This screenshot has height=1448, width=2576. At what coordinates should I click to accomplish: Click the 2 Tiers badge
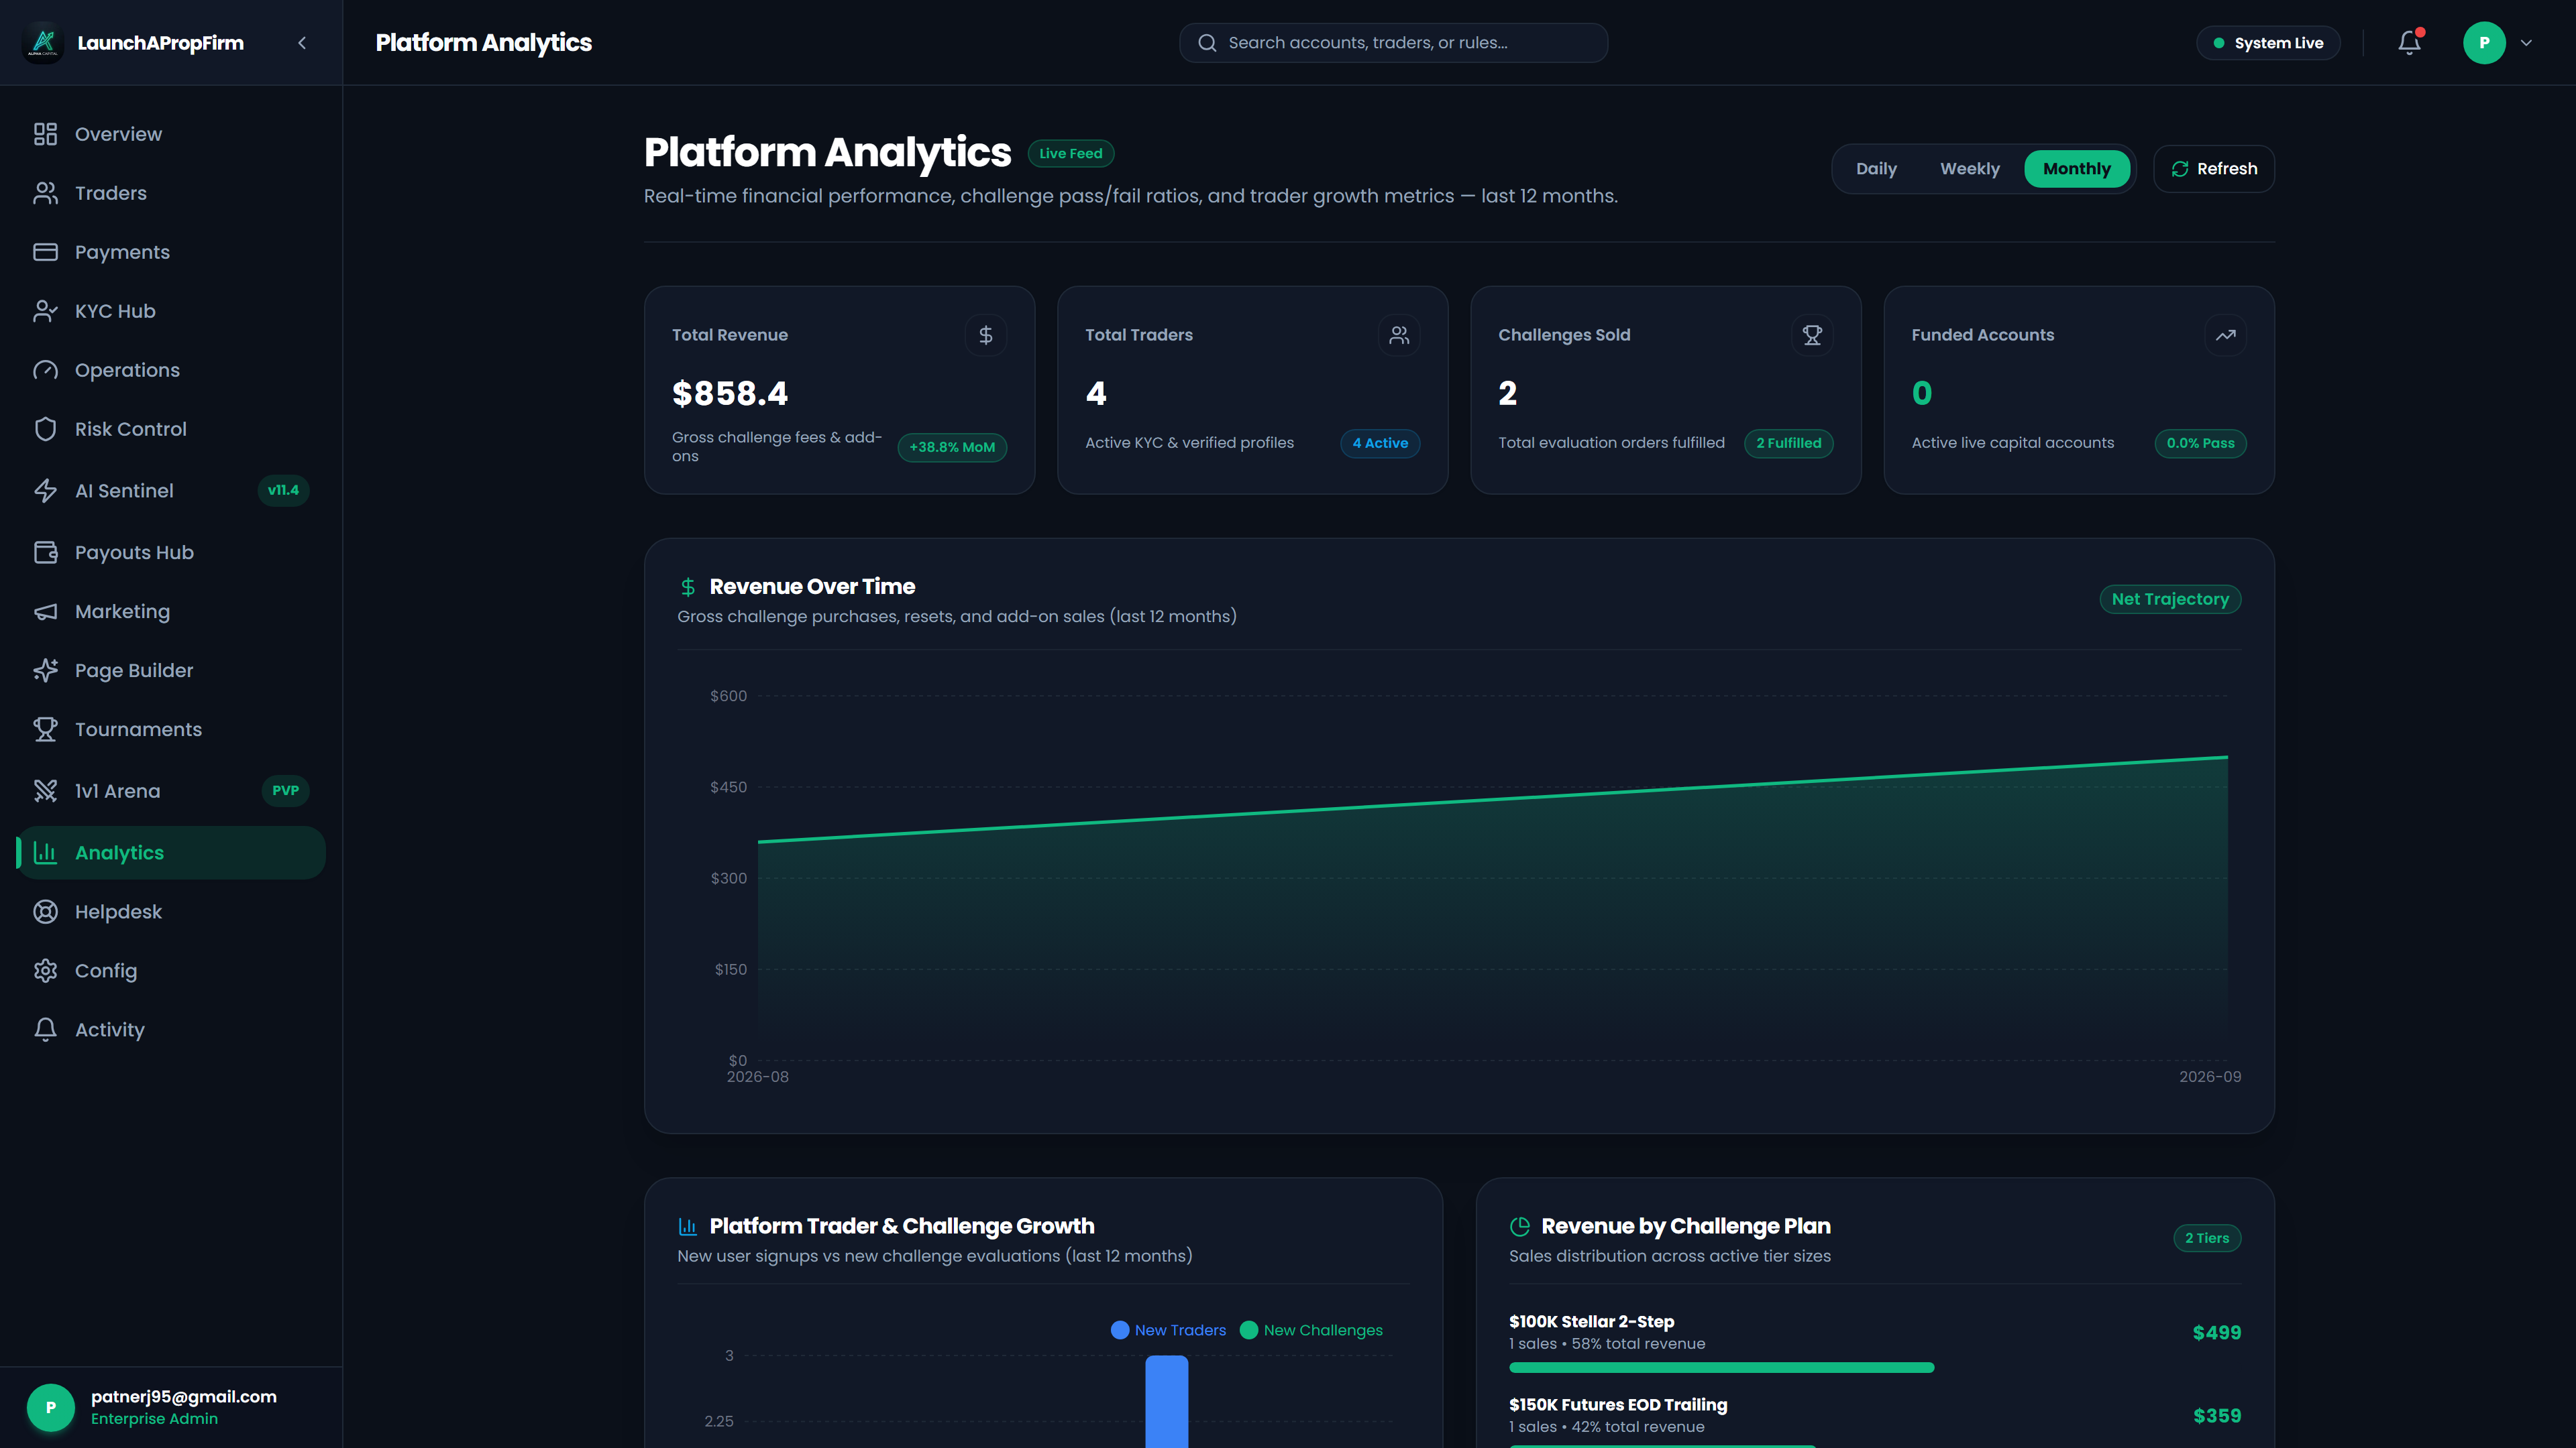(2206, 1238)
